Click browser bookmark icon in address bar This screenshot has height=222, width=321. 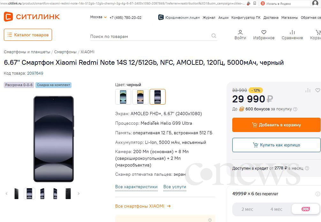[255, 3]
